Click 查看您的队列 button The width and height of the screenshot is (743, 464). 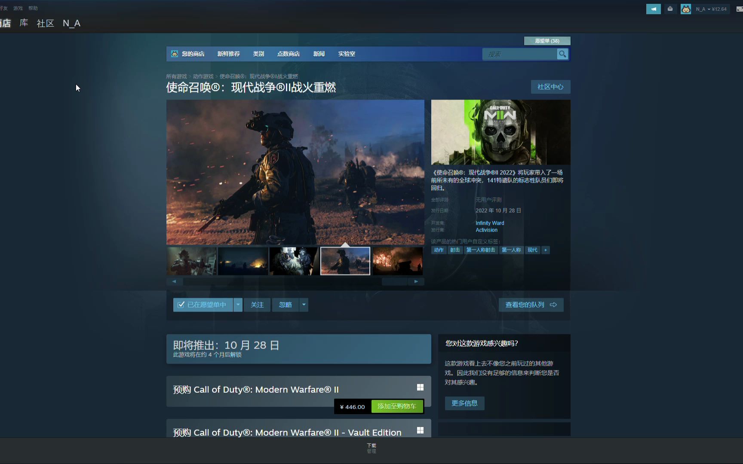pyautogui.click(x=531, y=305)
